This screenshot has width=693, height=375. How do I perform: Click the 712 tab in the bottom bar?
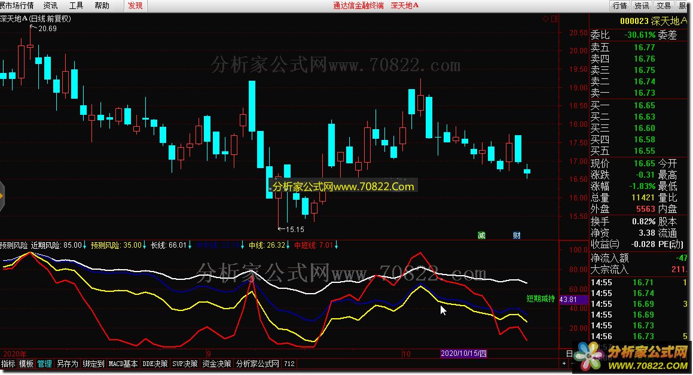(x=289, y=364)
